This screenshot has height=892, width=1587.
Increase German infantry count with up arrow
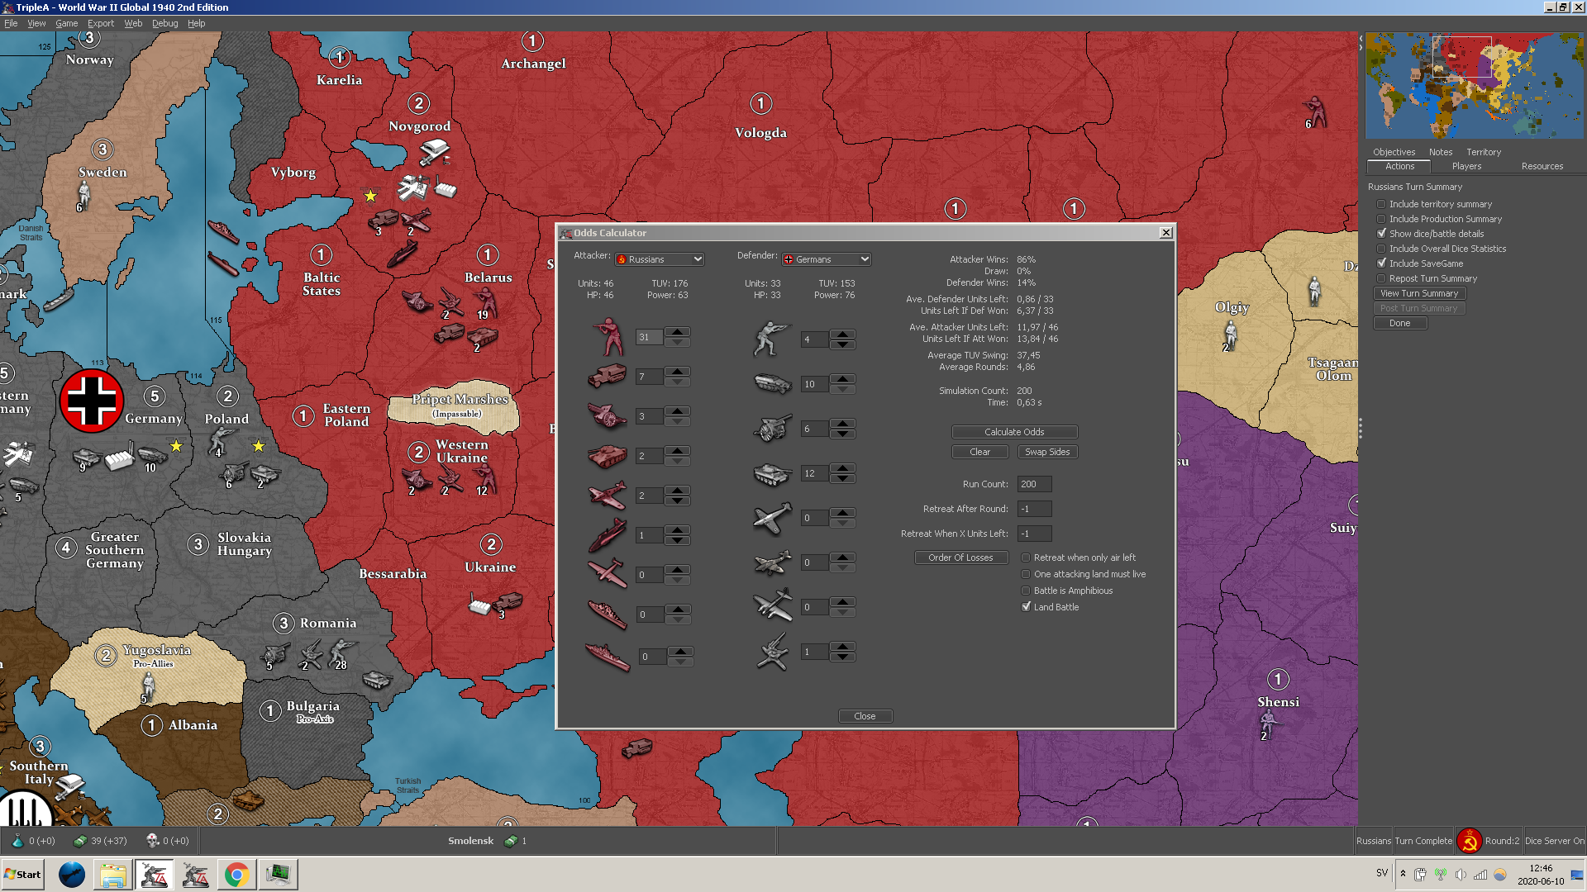(x=842, y=334)
